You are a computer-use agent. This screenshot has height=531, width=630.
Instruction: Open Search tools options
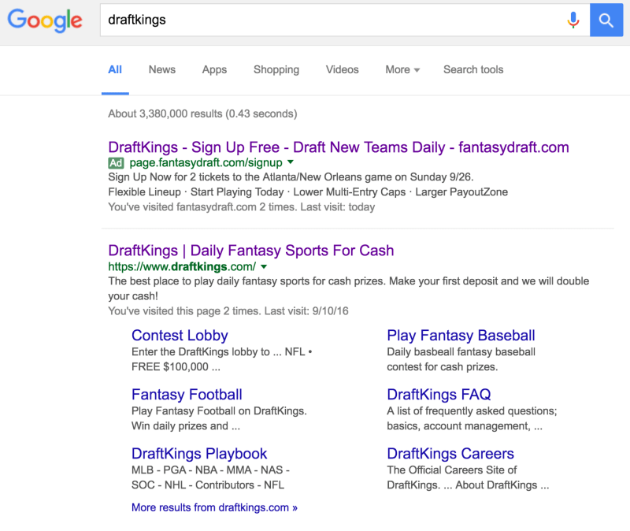click(x=473, y=69)
